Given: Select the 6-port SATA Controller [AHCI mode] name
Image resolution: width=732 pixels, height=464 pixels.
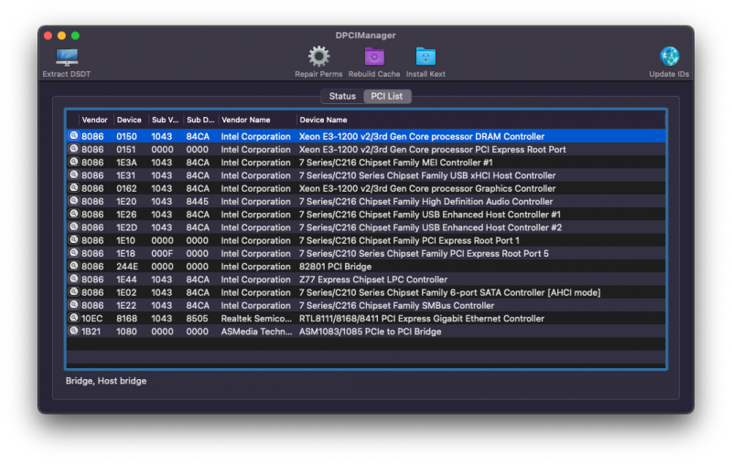Looking at the screenshot, I should tap(450, 292).
